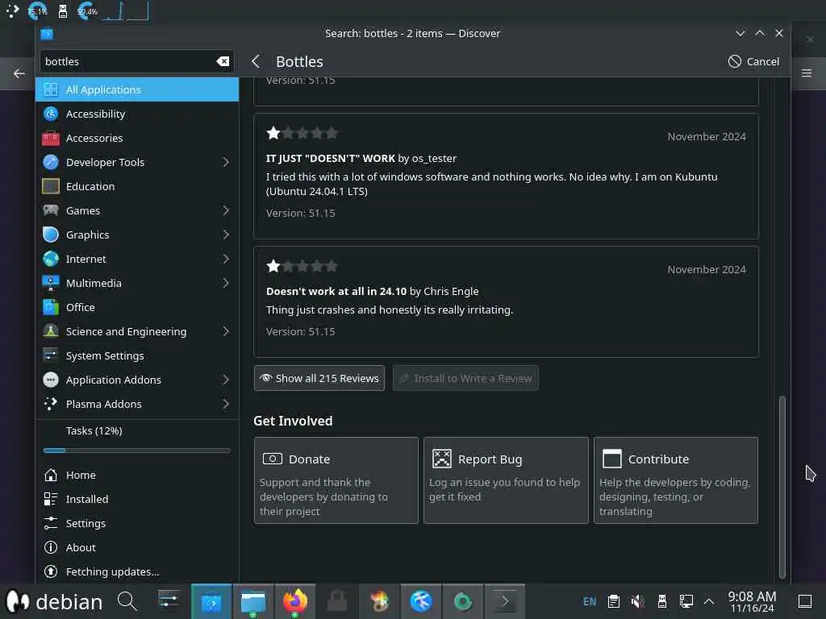The width and height of the screenshot is (826, 619).
Task: Switch to Discover in taskbar
Action: click(x=211, y=601)
